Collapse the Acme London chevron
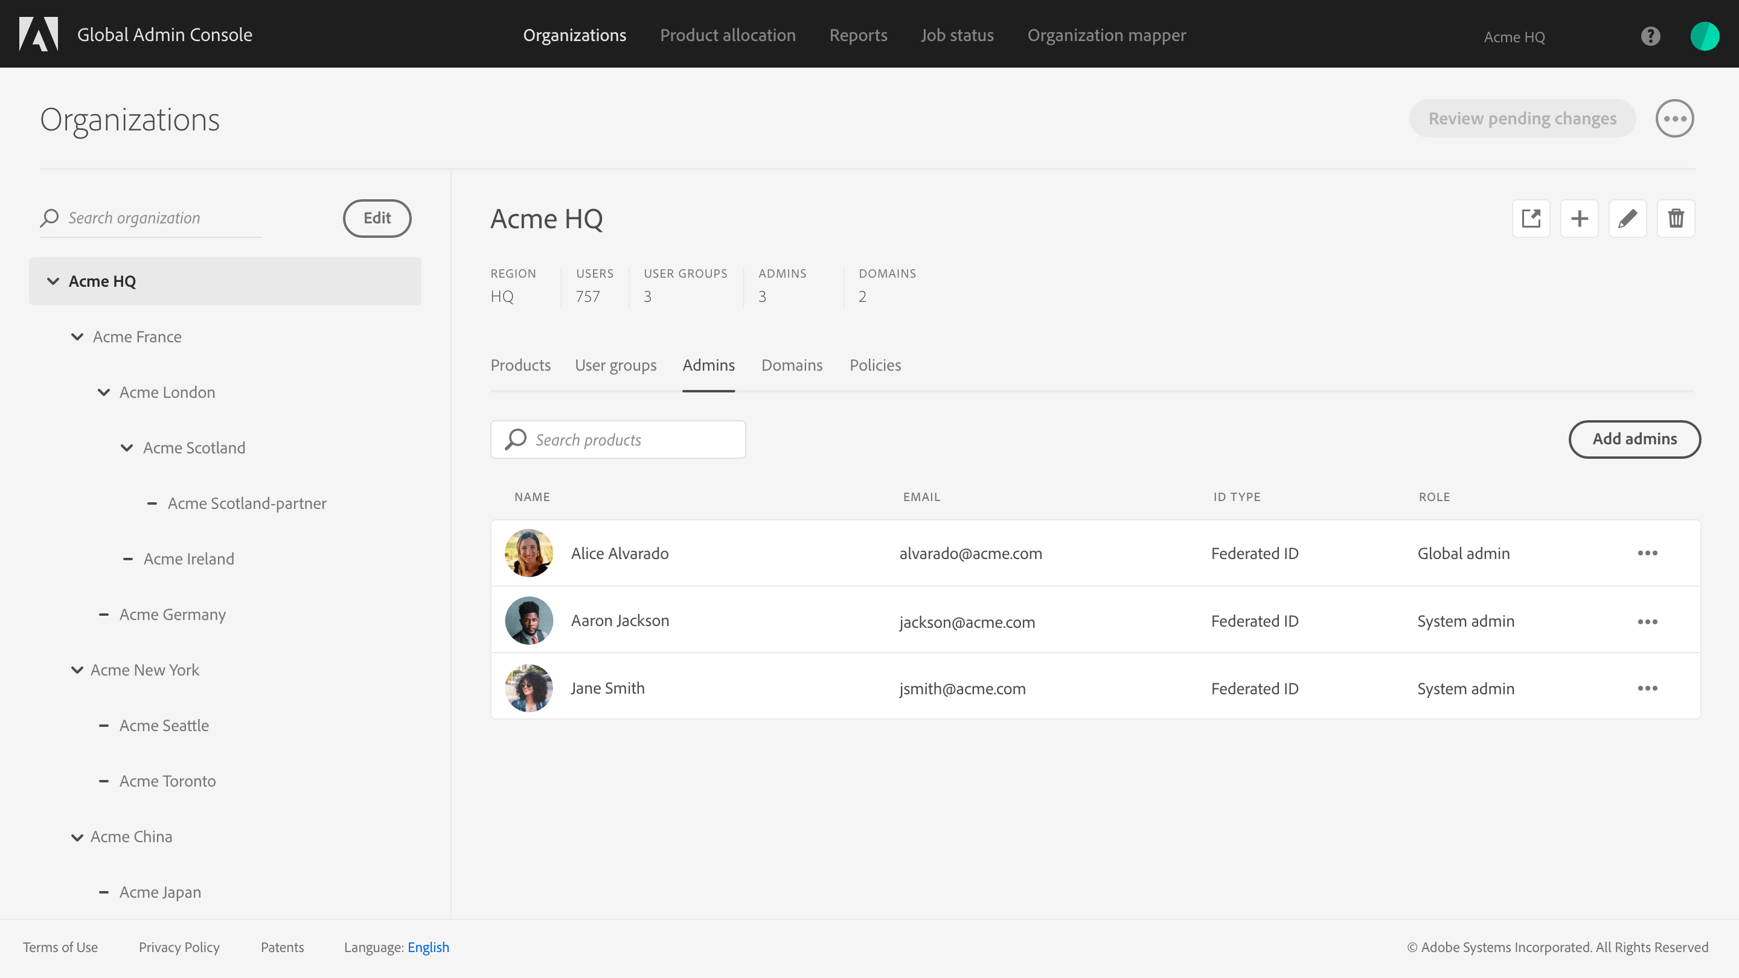 tap(103, 392)
